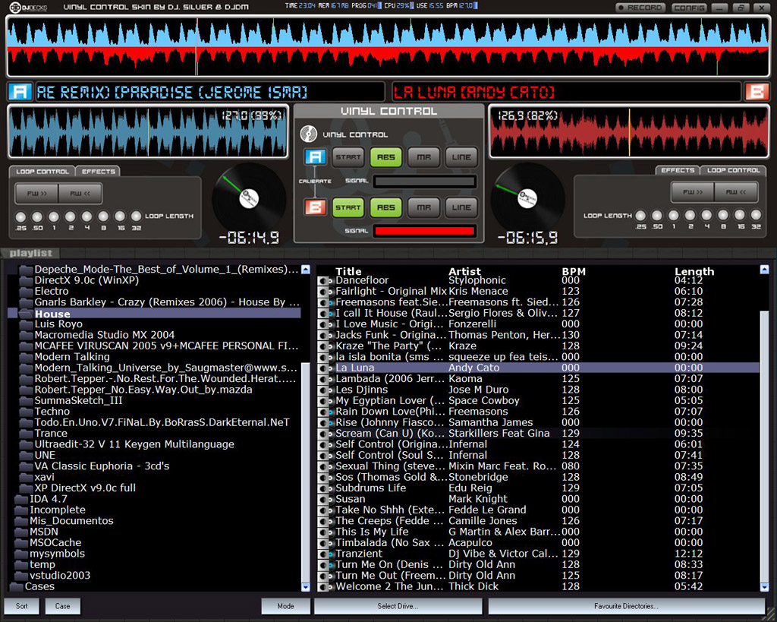Click the playlist tab label
Viewport: 777px width, 622px height.
click(30, 253)
